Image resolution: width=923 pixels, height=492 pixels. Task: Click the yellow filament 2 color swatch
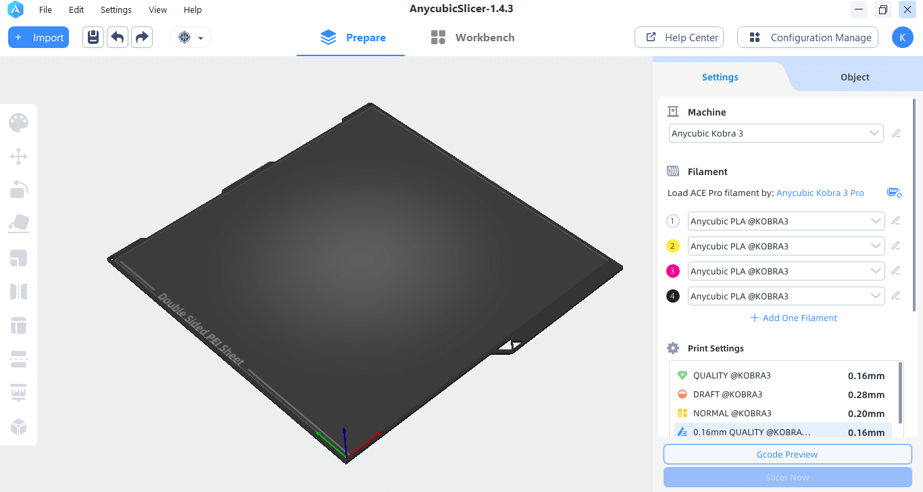672,246
